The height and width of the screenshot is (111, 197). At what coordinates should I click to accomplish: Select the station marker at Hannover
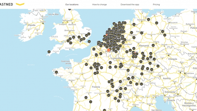142,33
